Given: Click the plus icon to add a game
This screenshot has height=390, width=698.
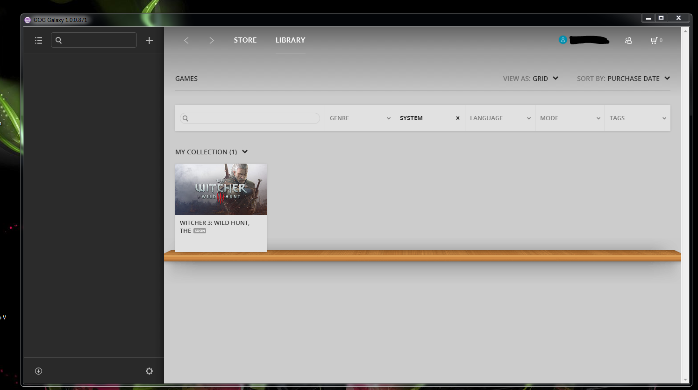Looking at the screenshot, I should pyautogui.click(x=149, y=41).
